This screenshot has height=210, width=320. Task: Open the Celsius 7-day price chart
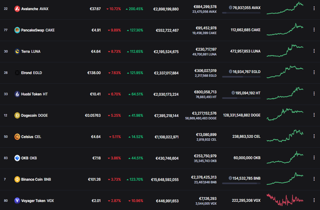[x=285, y=136]
